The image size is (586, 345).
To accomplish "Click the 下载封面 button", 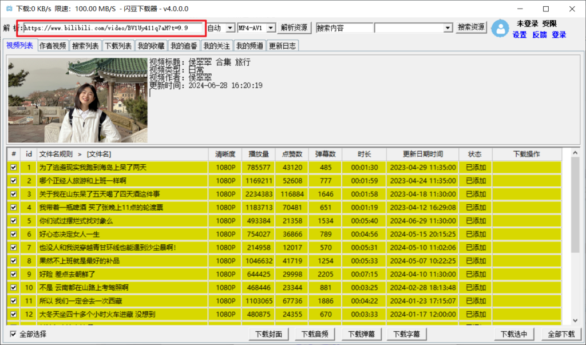I will click(268, 334).
